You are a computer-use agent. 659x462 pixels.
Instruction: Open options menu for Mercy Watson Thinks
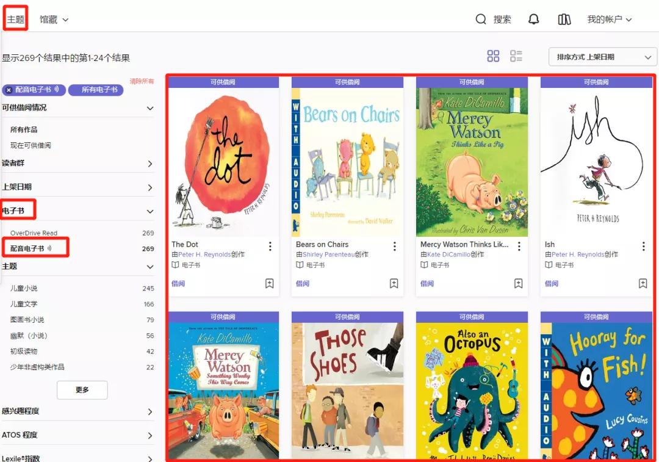pos(519,247)
